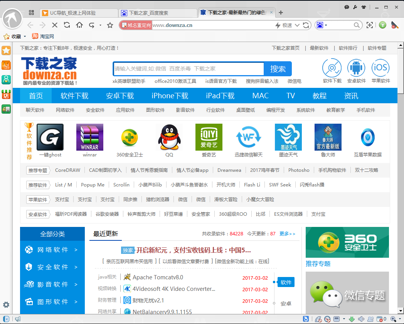This screenshot has height=324, width=404.
Task: Open Apache Tomcatv8.0 download entry
Action: pos(158,277)
